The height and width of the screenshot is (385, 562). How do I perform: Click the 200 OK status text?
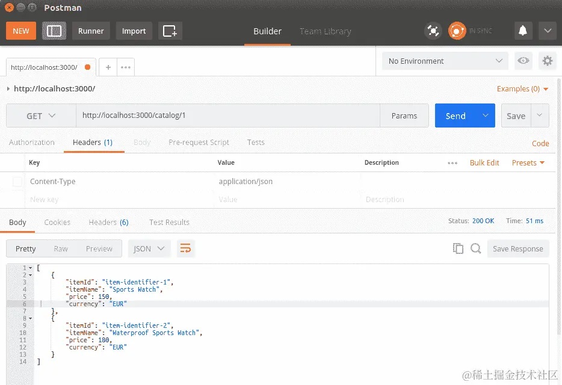483,221
